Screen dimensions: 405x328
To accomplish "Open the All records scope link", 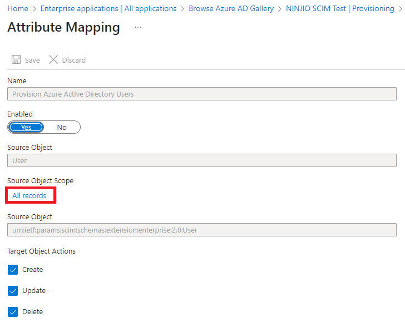I will point(29,196).
